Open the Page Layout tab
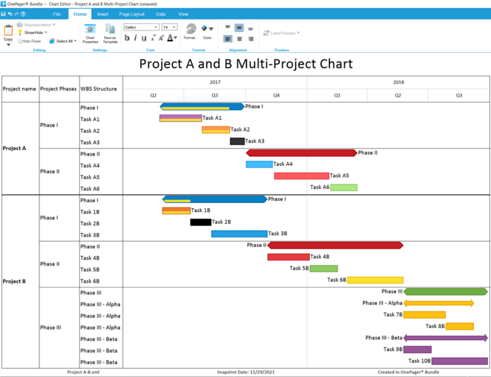The width and height of the screenshot is (491, 377). click(x=131, y=14)
